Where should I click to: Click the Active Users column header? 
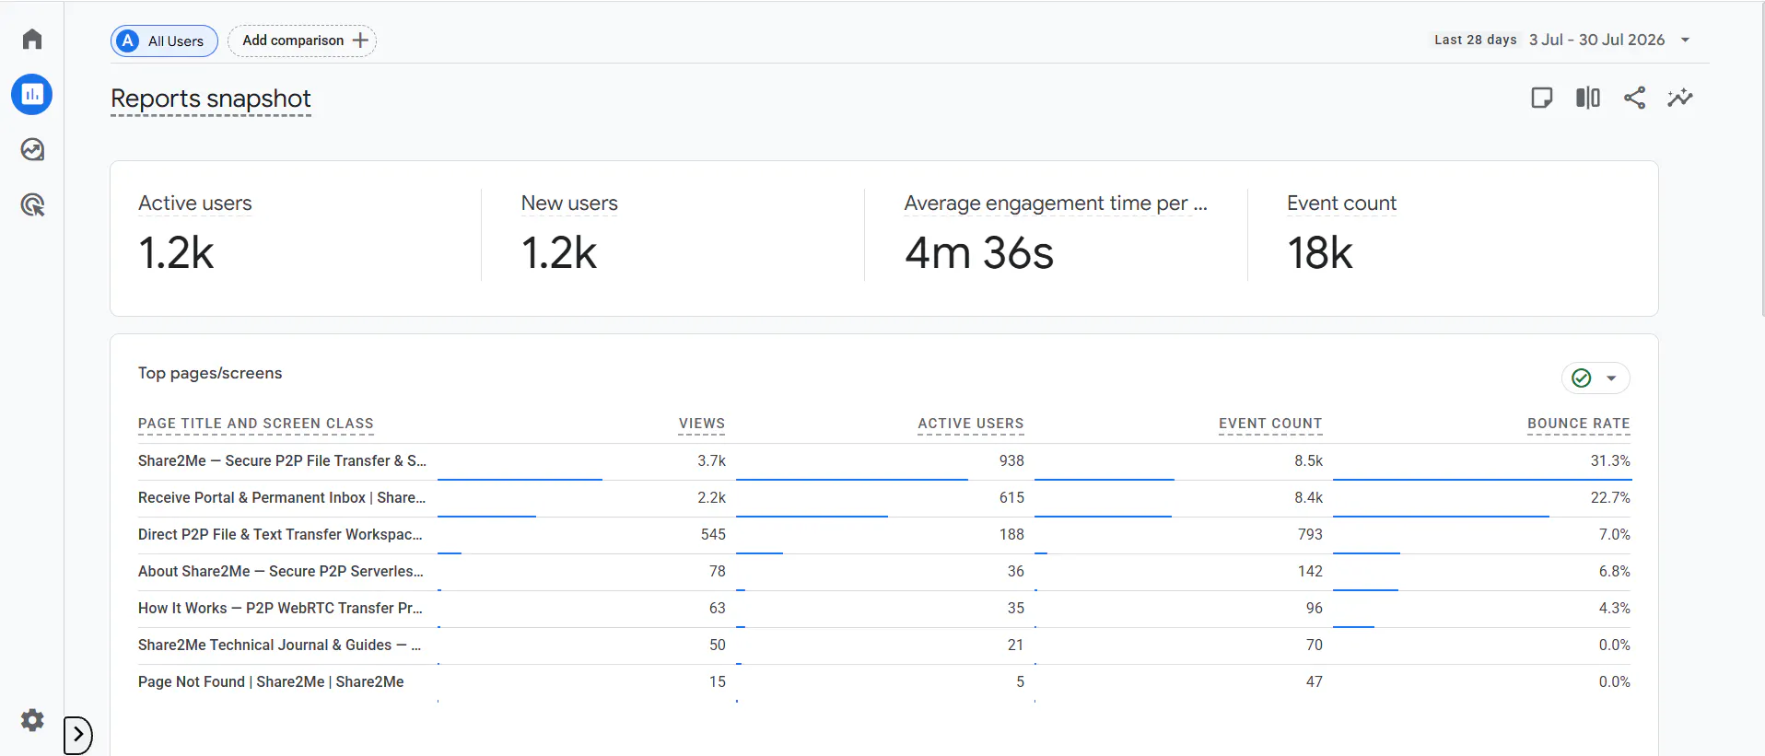click(x=971, y=424)
